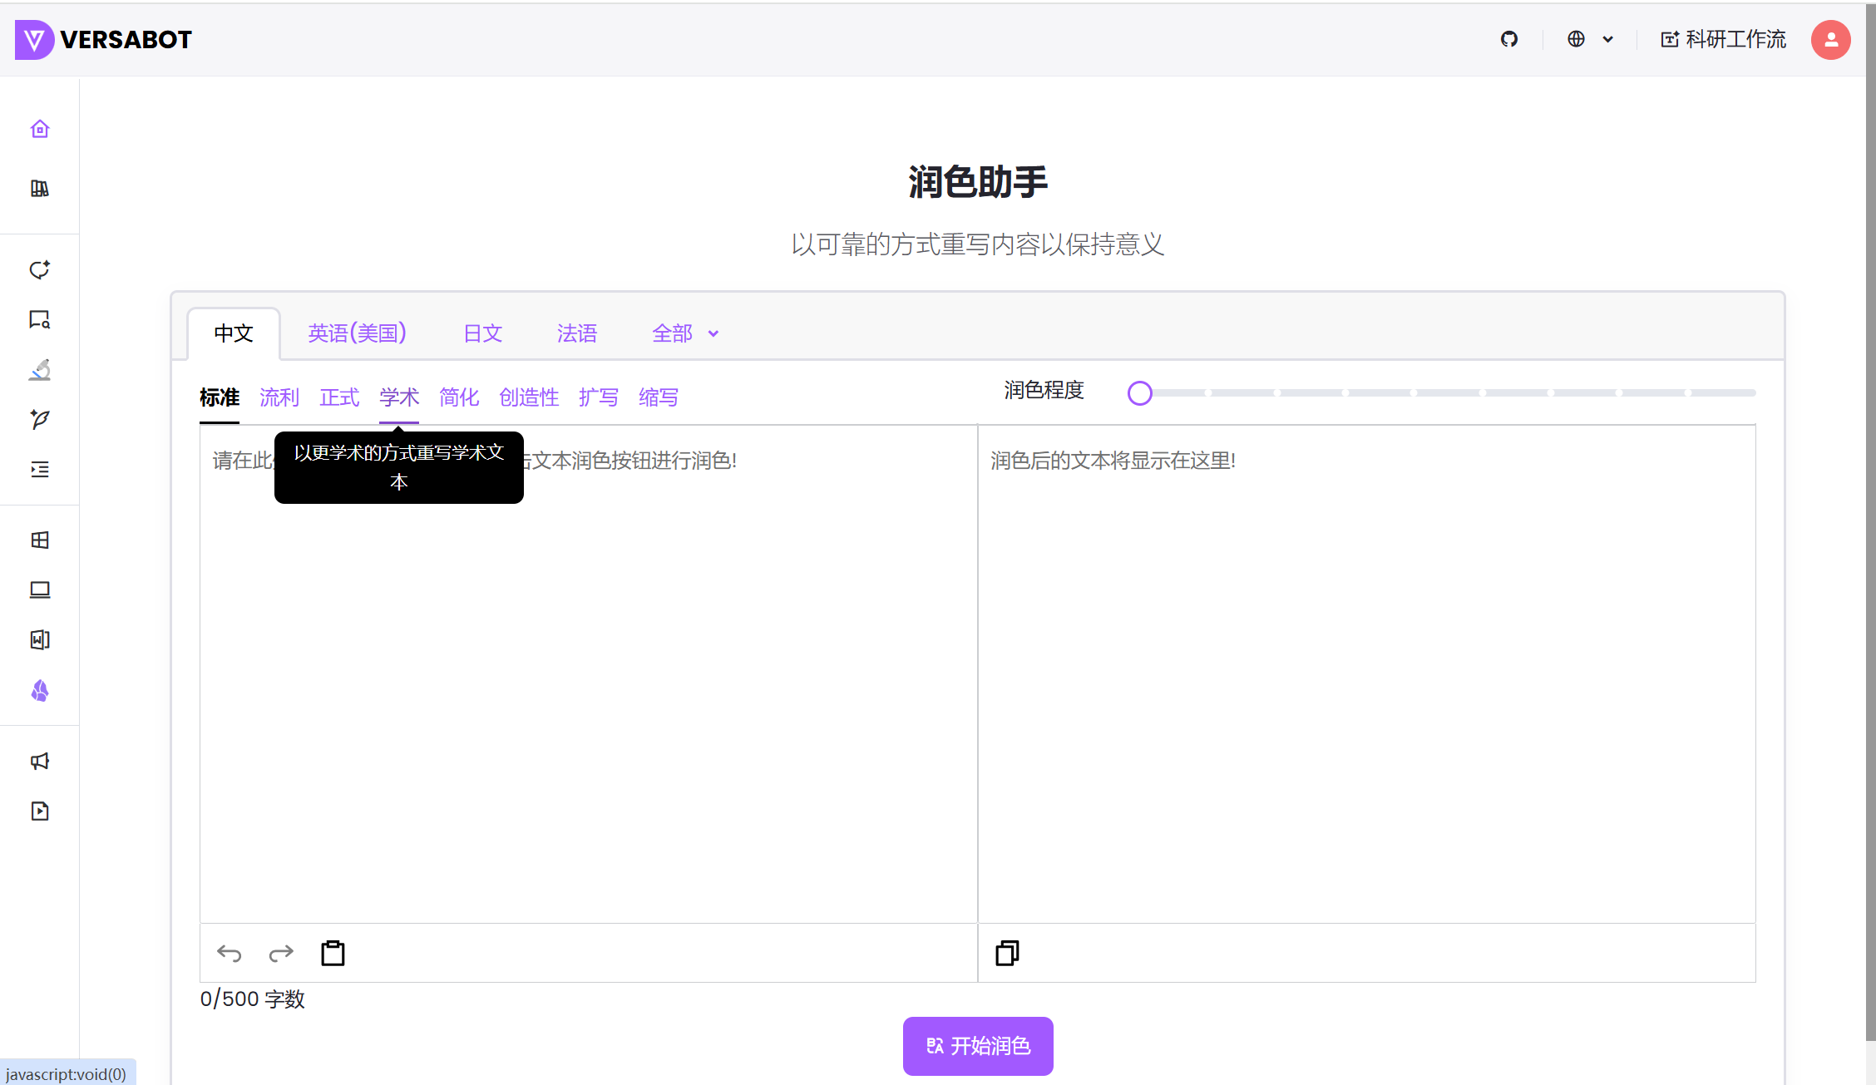Switch to the 日文 tab
This screenshot has height=1085, width=1876.
coord(482,333)
